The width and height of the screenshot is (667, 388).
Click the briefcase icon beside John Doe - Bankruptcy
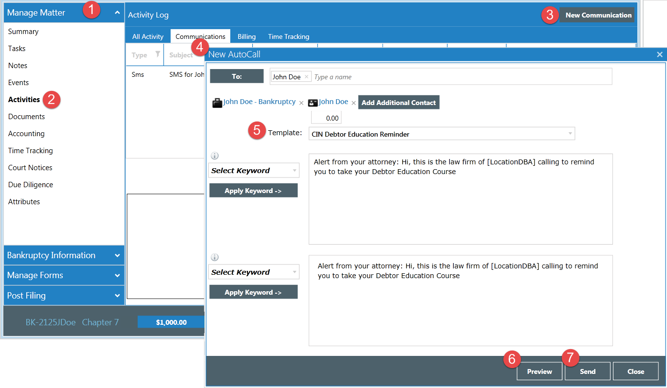coord(217,103)
